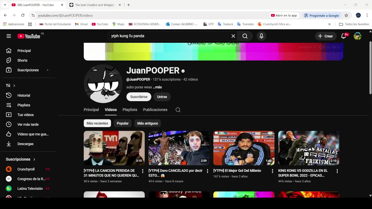The image size is (372, 209).
Task: Switch to the channel Principal tab
Action: pyautogui.click(x=91, y=110)
